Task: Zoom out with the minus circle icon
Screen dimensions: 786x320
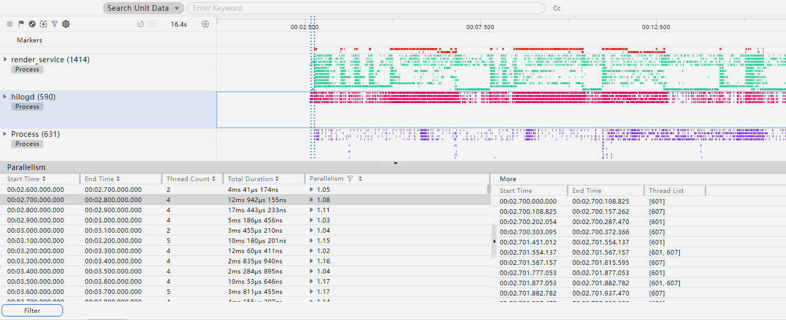Action: (x=152, y=24)
